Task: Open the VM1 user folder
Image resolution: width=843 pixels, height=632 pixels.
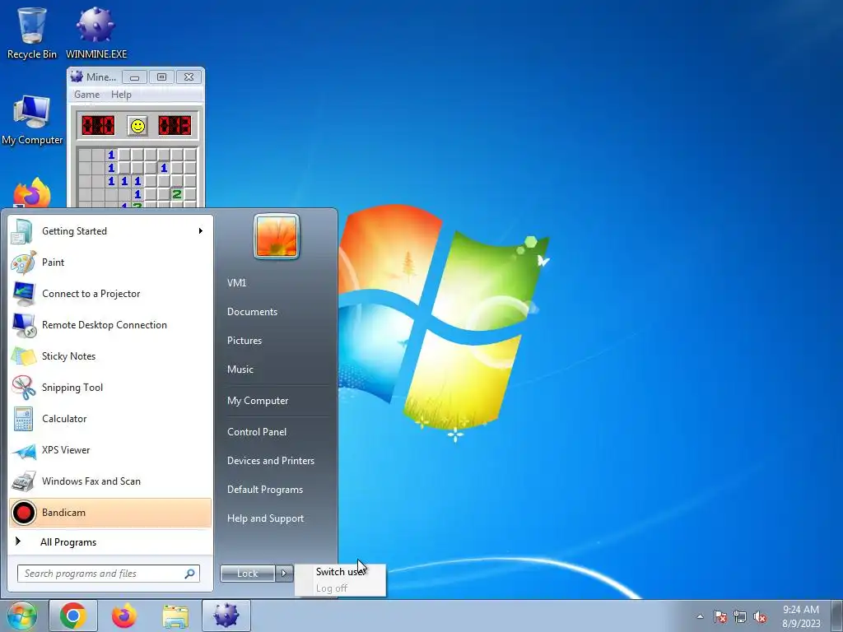Action: [x=236, y=283]
